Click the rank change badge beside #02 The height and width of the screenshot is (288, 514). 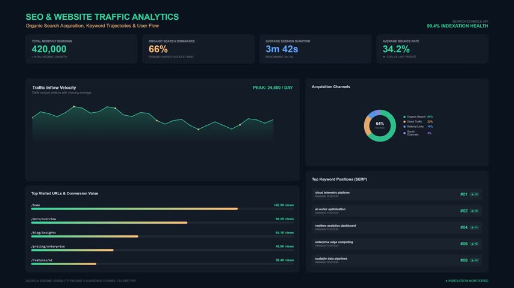coord(474,211)
